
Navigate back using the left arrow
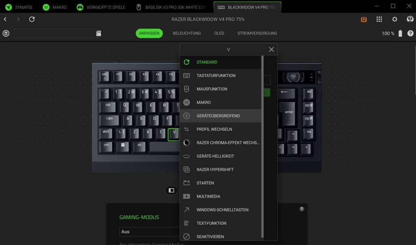(5, 19)
